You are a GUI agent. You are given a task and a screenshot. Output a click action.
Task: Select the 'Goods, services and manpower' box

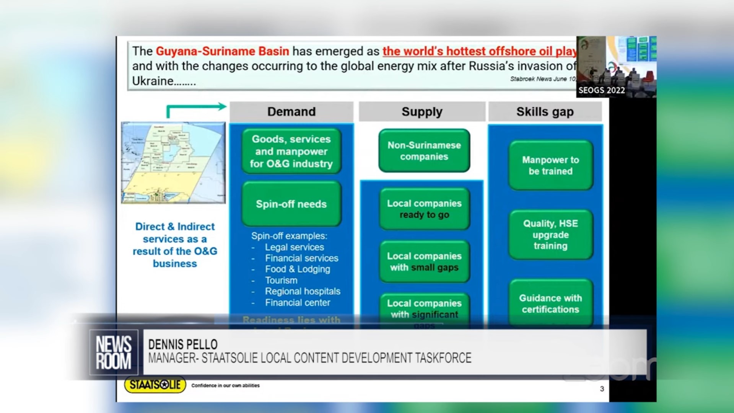tap(291, 151)
